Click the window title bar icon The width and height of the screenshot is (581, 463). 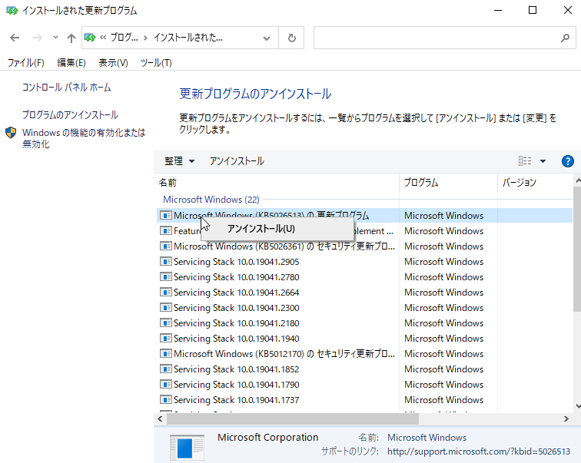click(12, 11)
